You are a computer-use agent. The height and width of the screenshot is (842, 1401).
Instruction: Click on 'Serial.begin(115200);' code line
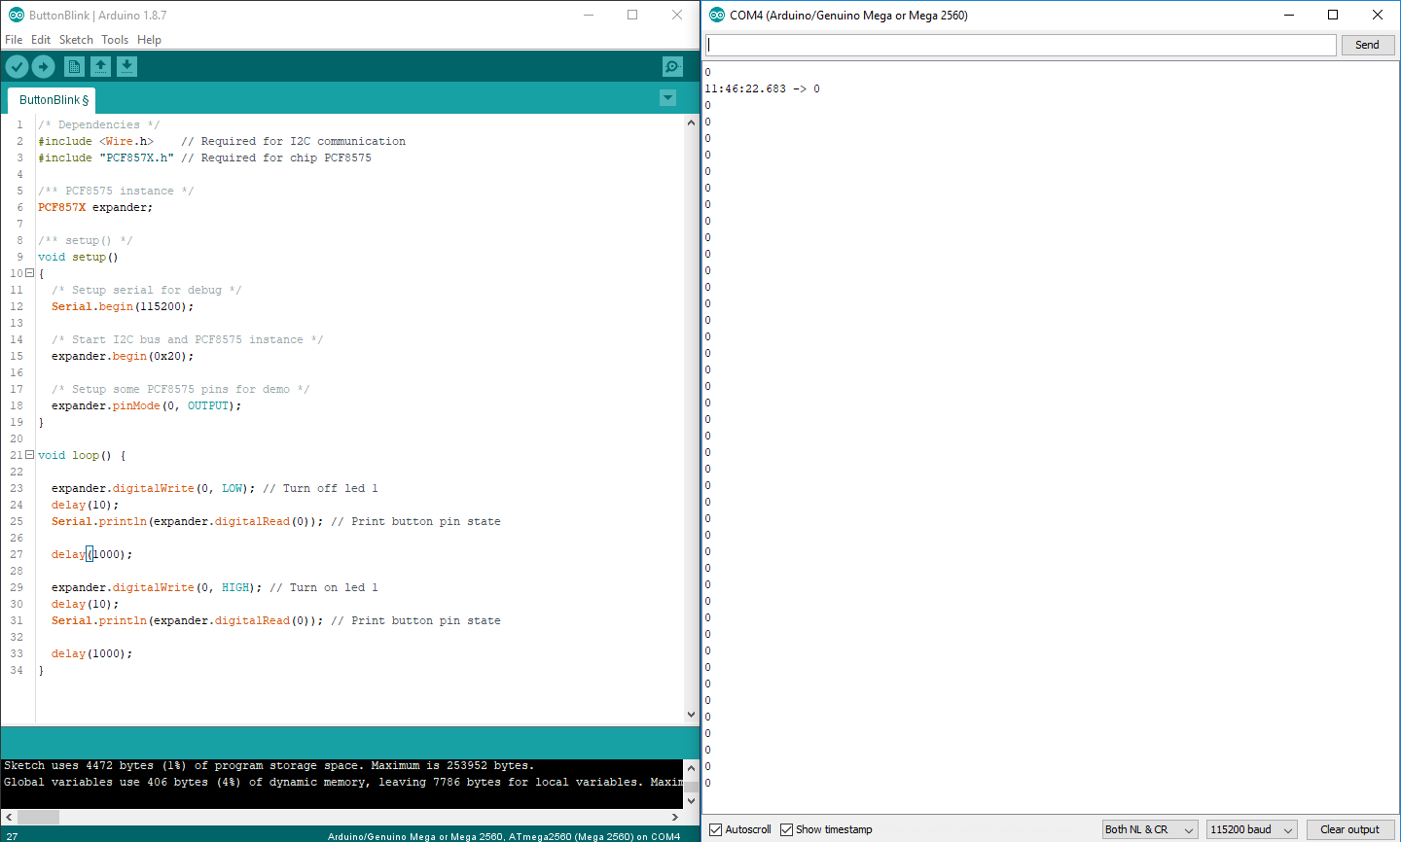click(123, 306)
